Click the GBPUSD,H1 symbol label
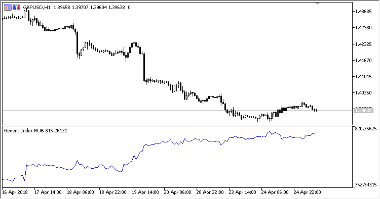The width and height of the screenshot is (380, 199). [x=36, y=8]
